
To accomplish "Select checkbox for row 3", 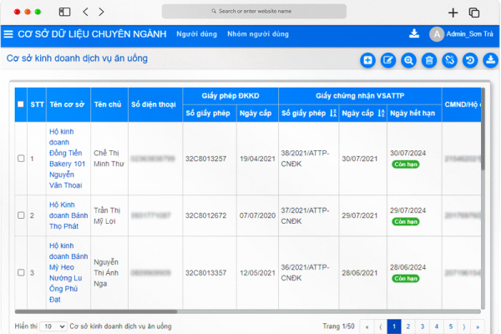I will (x=21, y=272).
